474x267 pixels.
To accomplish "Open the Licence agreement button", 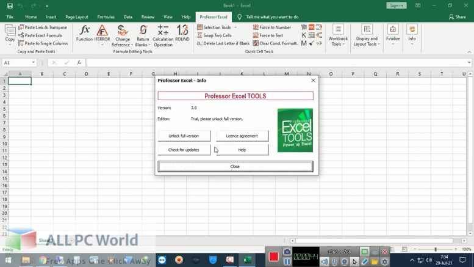I will (x=242, y=136).
